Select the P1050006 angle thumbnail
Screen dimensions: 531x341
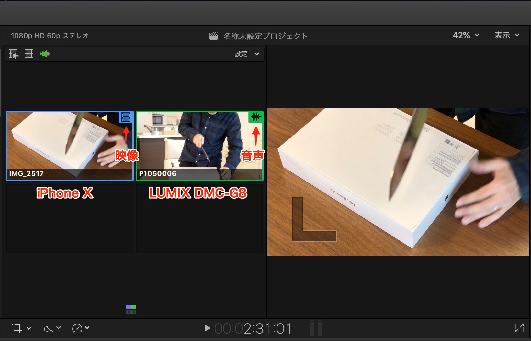(199, 146)
